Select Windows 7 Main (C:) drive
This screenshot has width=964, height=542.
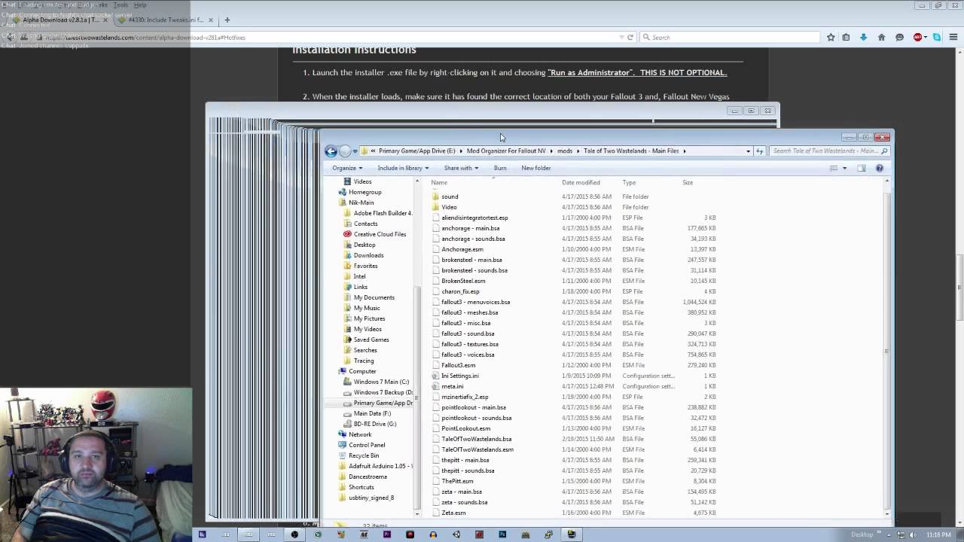tap(381, 382)
